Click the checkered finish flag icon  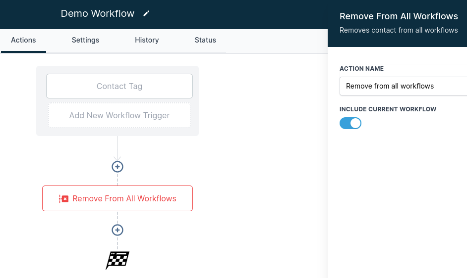tap(117, 260)
